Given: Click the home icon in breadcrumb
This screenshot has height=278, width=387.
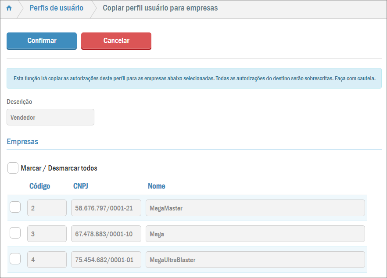Looking at the screenshot, I should pyautogui.click(x=9, y=8).
